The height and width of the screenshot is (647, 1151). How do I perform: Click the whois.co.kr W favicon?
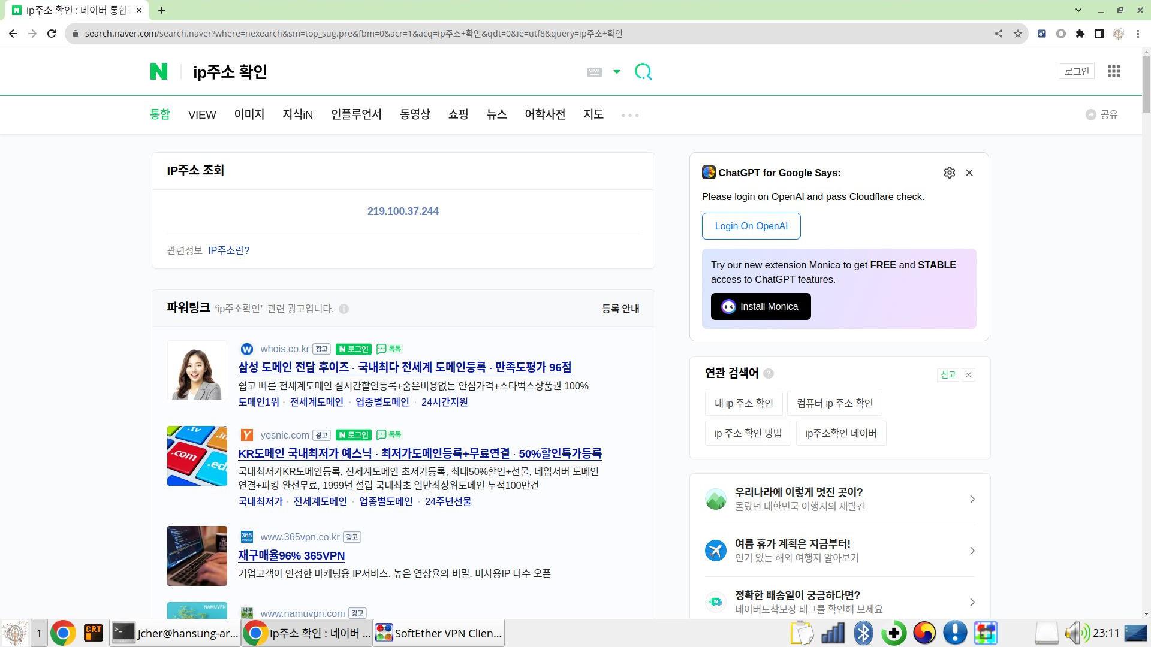(246, 349)
